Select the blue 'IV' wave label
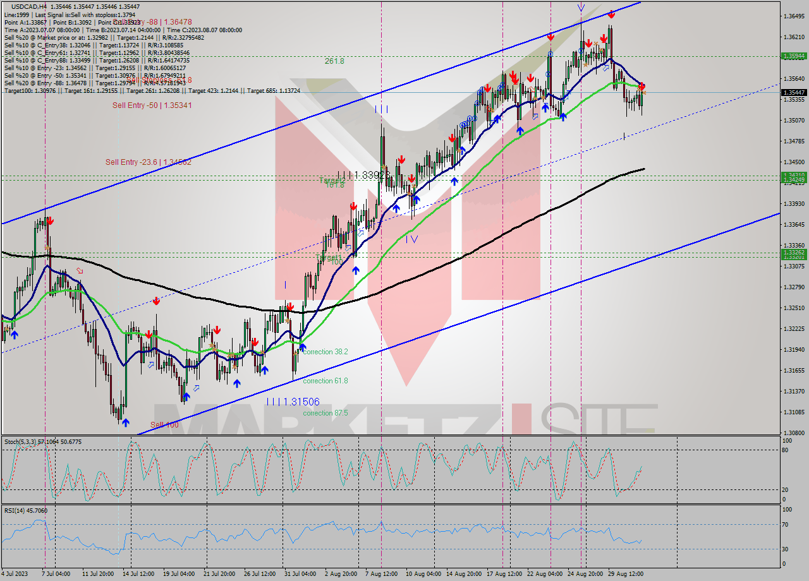 click(x=411, y=239)
